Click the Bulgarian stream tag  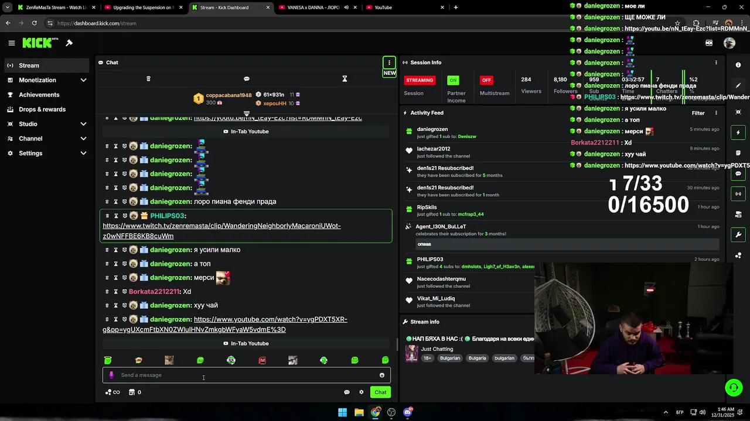[x=450, y=358]
